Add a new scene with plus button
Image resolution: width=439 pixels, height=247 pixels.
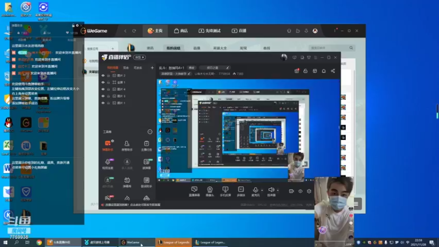click(152, 68)
